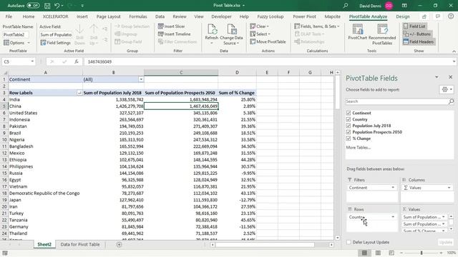Viewport: 458px width, 257px height.
Task: Click the PivotTable Name input box
Action: tap(16, 35)
